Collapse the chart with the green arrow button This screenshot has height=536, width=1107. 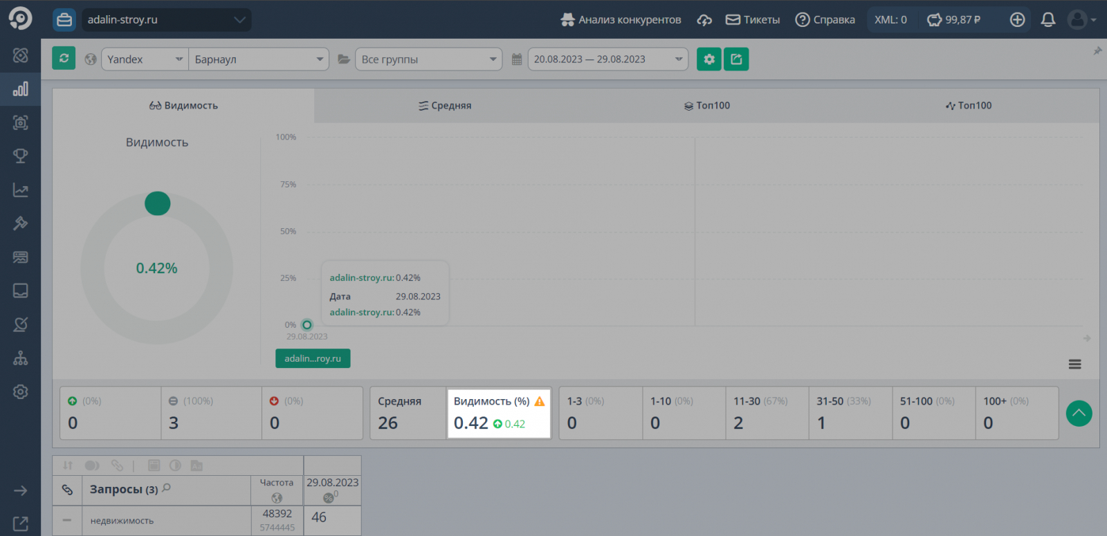(1079, 413)
